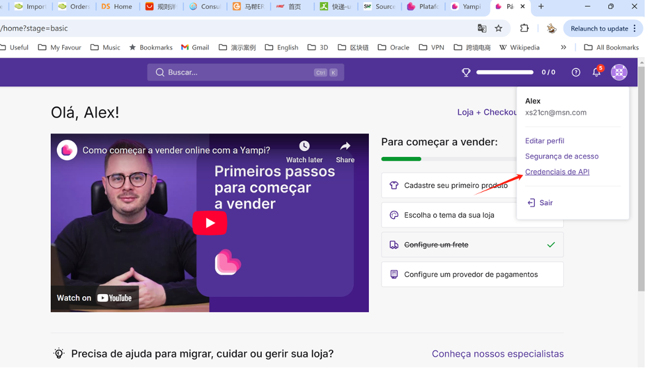Switch to the Consul tab
The image size is (646, 368).
(x=205, y=6)
